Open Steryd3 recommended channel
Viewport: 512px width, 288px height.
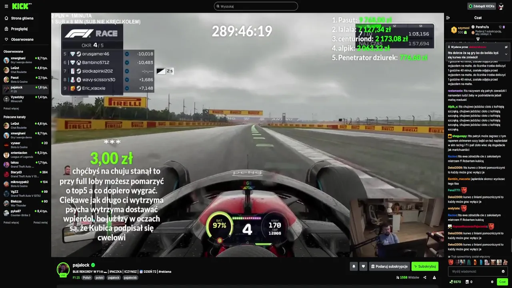25,174
